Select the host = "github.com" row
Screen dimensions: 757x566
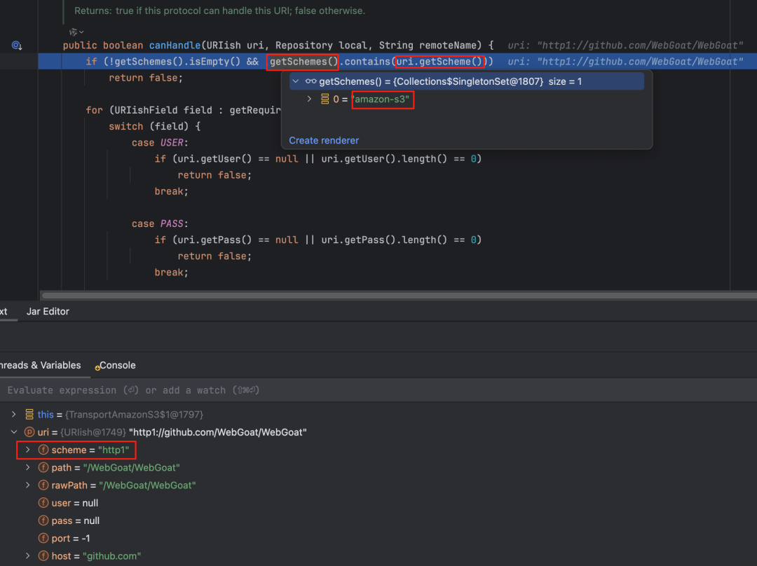pyautogui.click(x=378, y=556)
